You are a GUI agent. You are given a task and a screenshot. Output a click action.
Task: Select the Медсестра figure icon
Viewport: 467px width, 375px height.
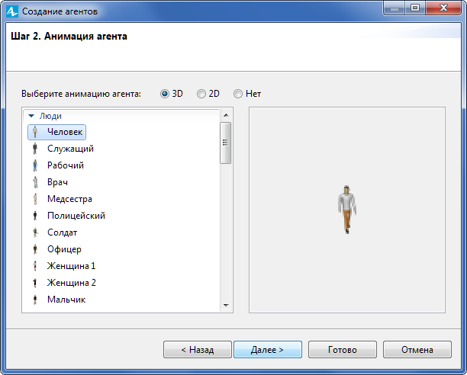click(35, 199)
